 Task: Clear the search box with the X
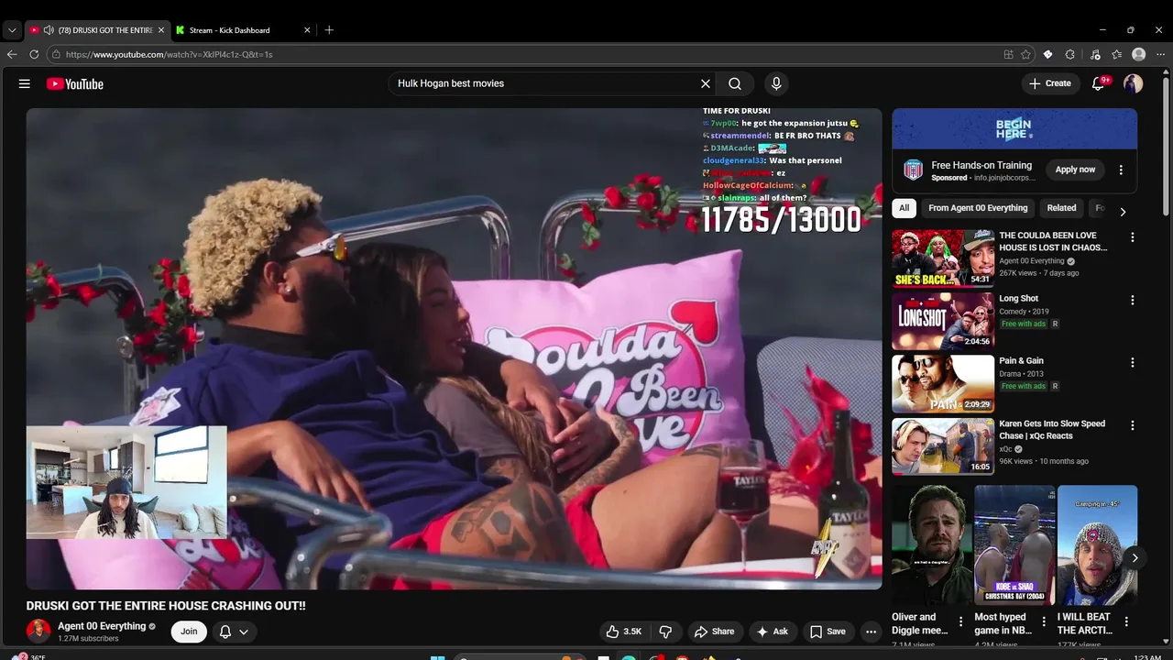(706, 83)
